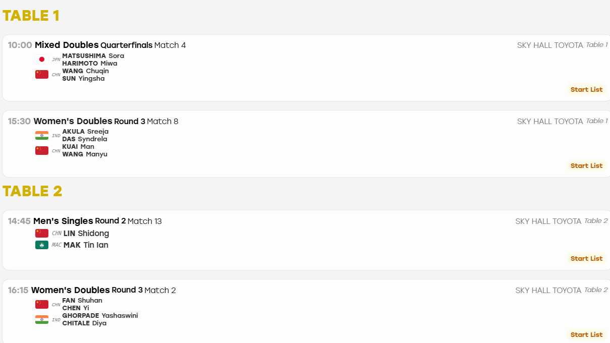Image resolution: width=610 pixels, height=343 pixels.
Task: Select the TABLE 2 heading
Action: 32,191
